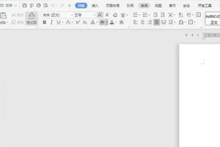Click the character shading A icon
This screenshot has width=220, height=147.
[x=121, y=22]
